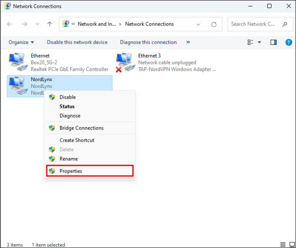Close the Network Connections window

tap(289, 6)
